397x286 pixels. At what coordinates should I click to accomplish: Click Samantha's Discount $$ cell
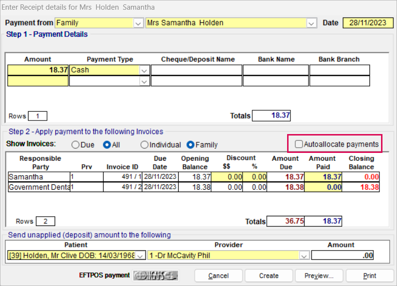click(227, 177)
